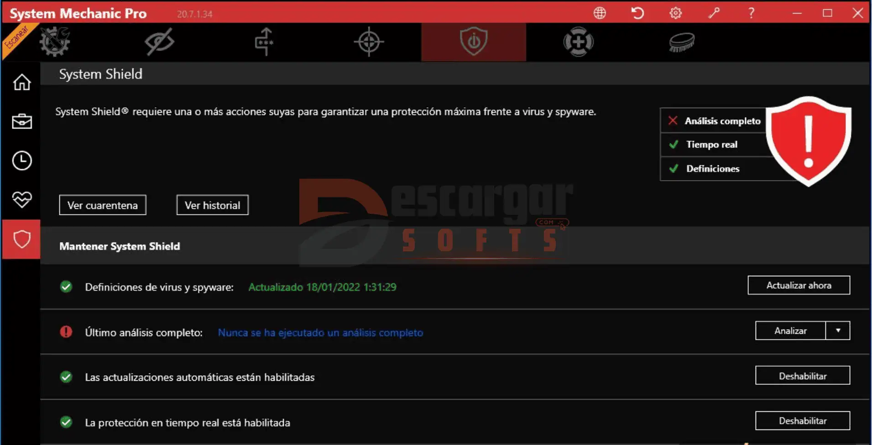Screen dimensions: 872x445
Task: Click the key activation icon
Action: 714,13
